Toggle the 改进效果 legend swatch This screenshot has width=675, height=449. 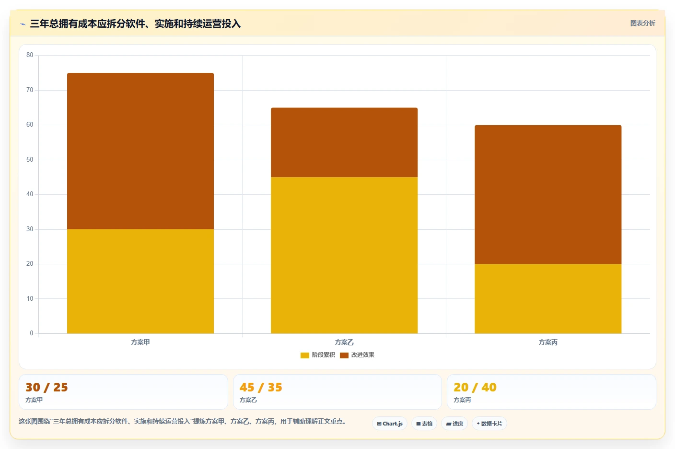[x=344, y=355]
